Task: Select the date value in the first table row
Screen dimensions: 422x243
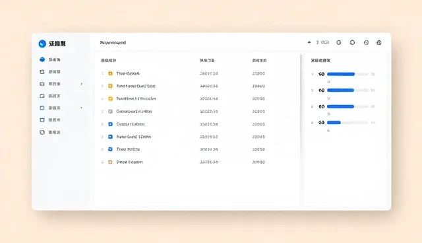Action: [x=209, y=73]
